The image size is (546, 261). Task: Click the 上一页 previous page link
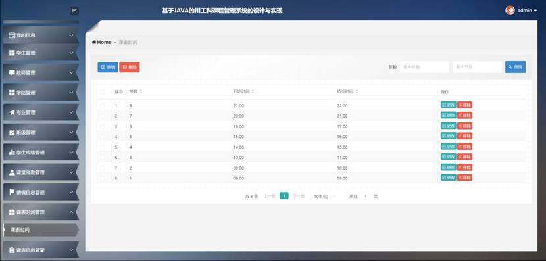click(x=270, y=197)
